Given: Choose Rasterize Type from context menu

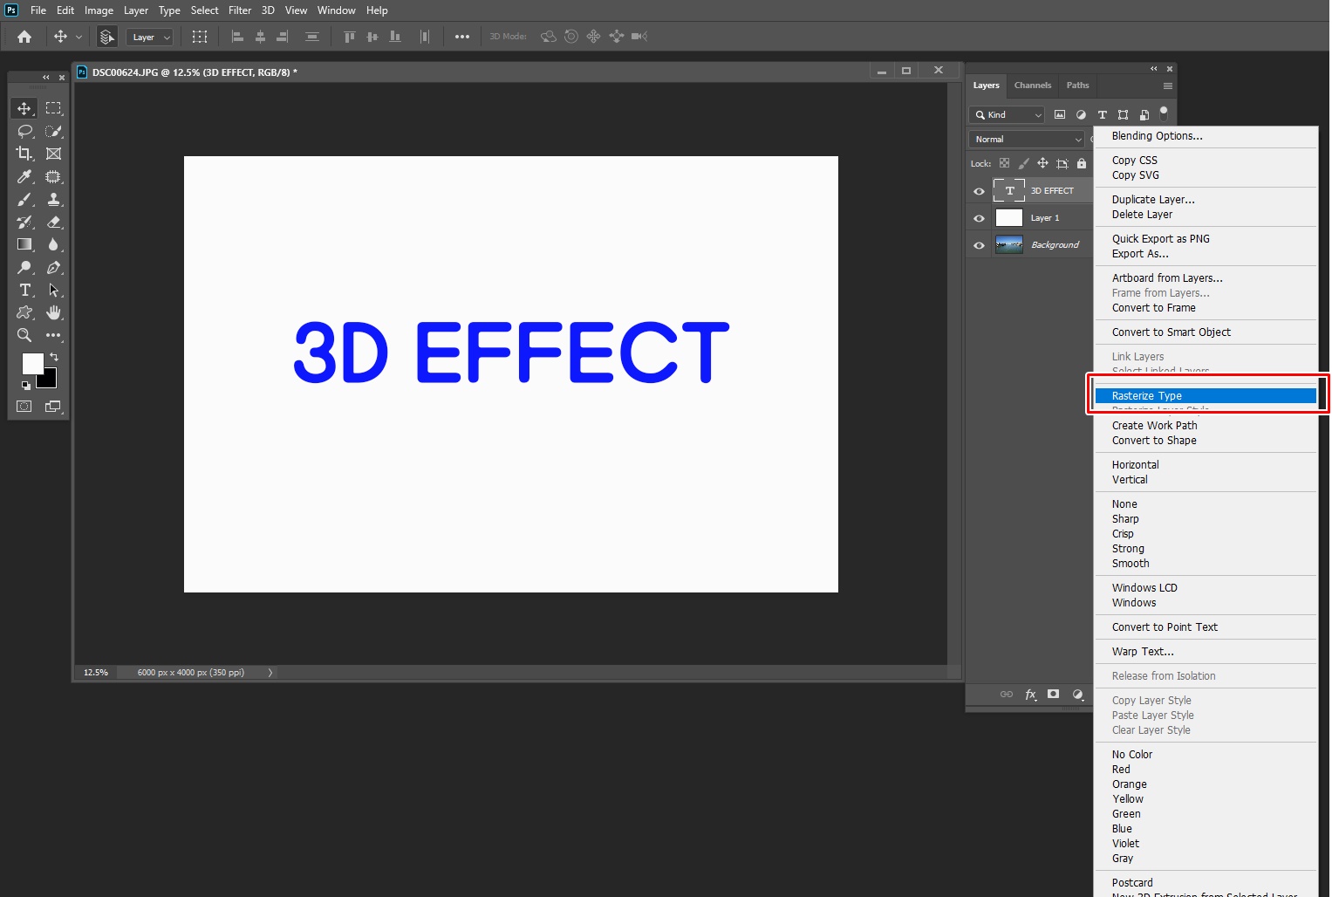Looking at the screenshot, I should tap(1206, 396).
